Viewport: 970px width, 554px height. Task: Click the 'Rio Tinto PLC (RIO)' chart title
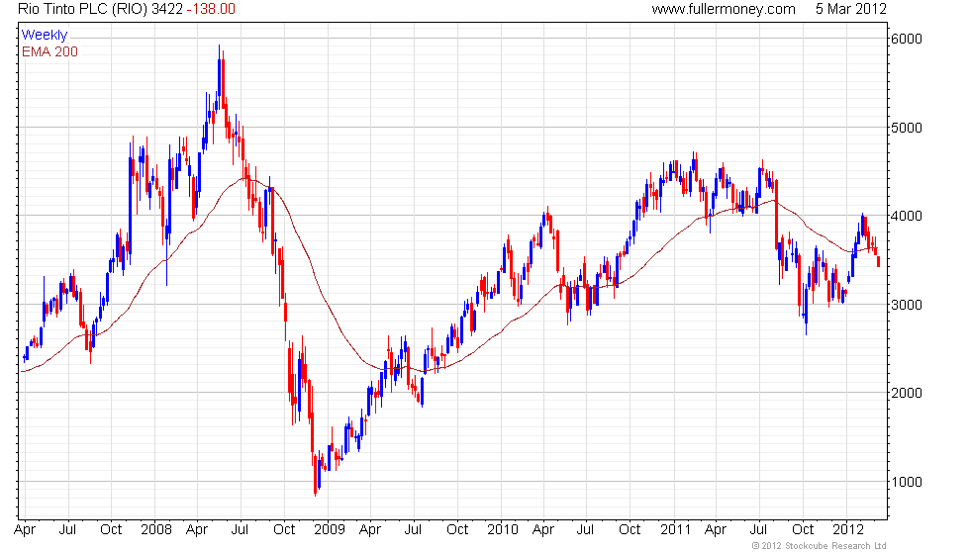(81, 9)
